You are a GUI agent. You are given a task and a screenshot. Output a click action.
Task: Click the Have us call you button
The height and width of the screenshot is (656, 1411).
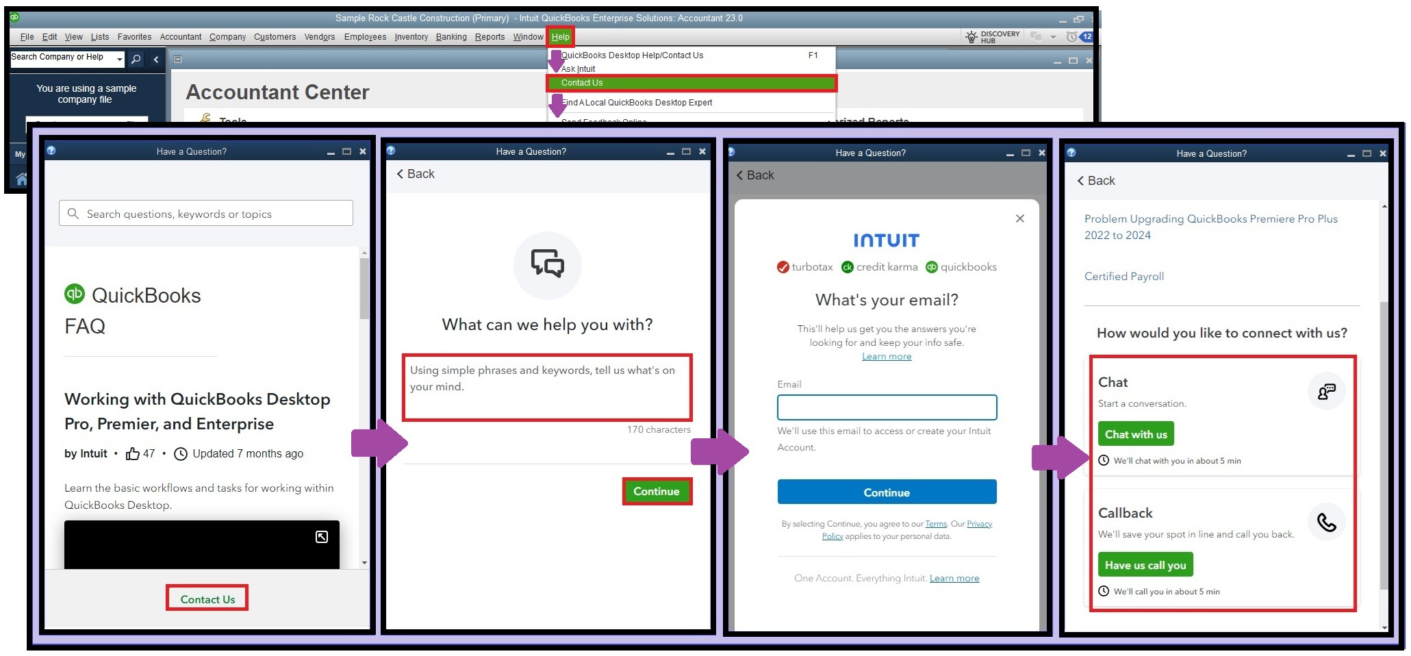[x=1145, y=565]
